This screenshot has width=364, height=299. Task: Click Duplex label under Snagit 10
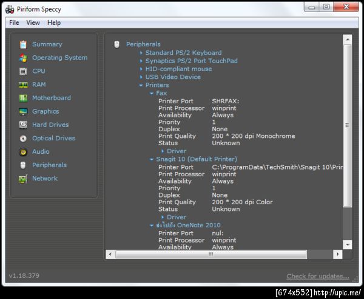[169, 195]
